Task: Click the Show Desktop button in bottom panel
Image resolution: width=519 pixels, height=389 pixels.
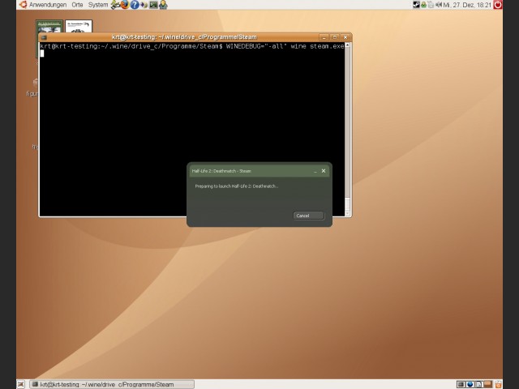Action: click(21, 384)
